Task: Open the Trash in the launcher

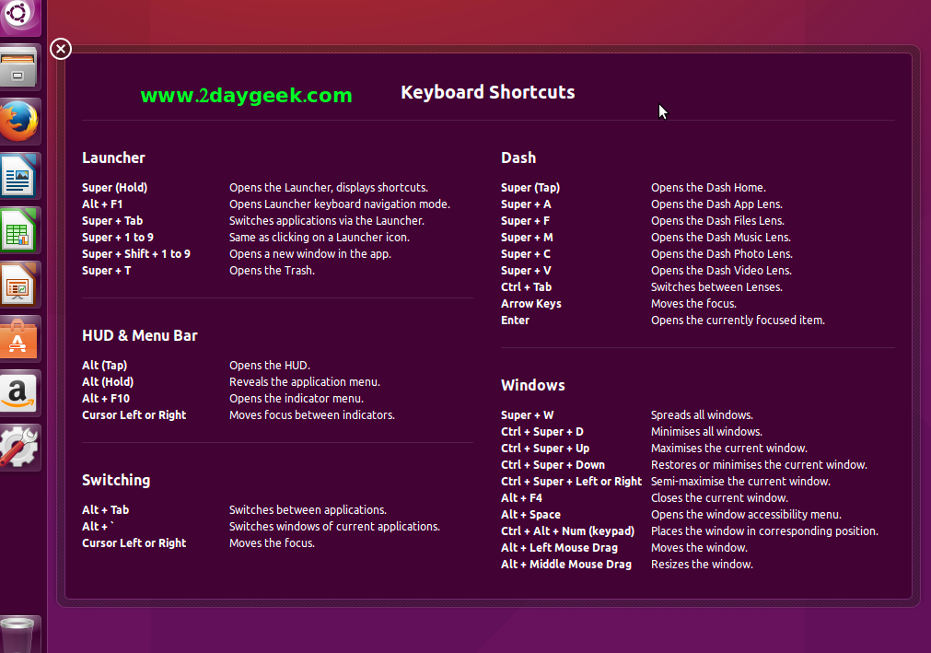Action: coord(19,636)
